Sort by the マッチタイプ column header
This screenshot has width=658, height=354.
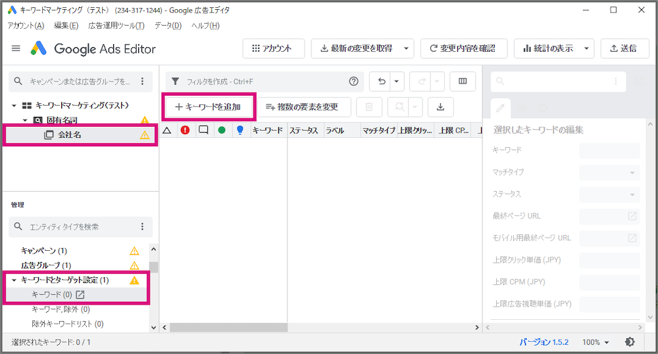point(378,130)
